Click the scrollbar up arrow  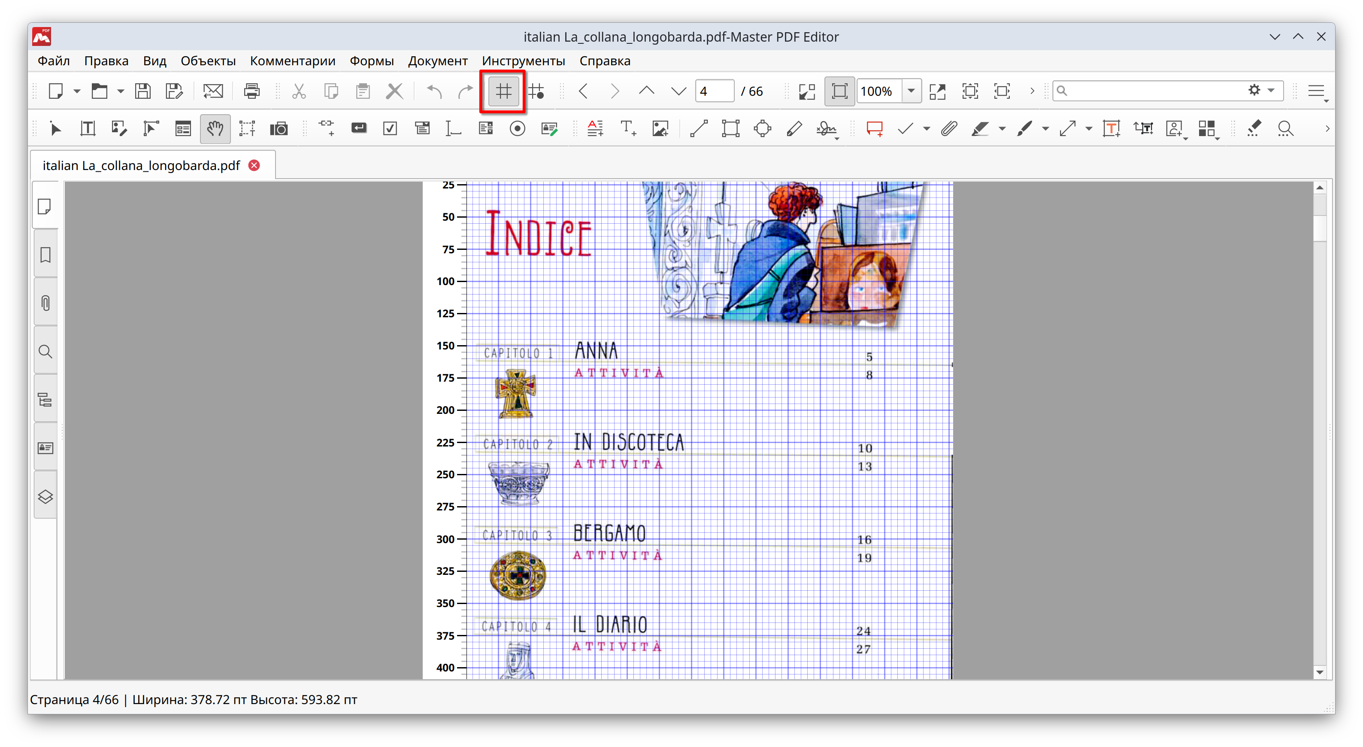pos(1320,188)
